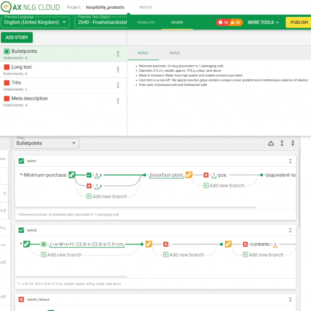Click the bullet1 horizontal scrollbar

(136, 207)
